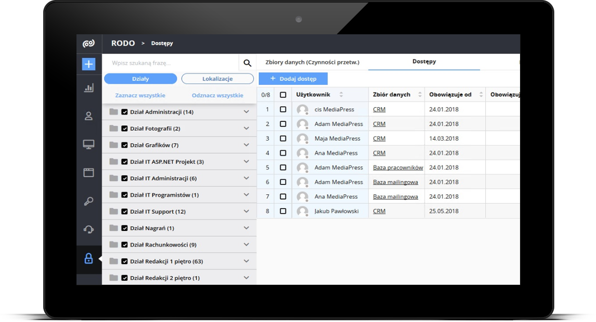The width and height of the screenshot is (596, 322).
Task: Switch to the Lokalizacje filter tab
Action: 218,79
